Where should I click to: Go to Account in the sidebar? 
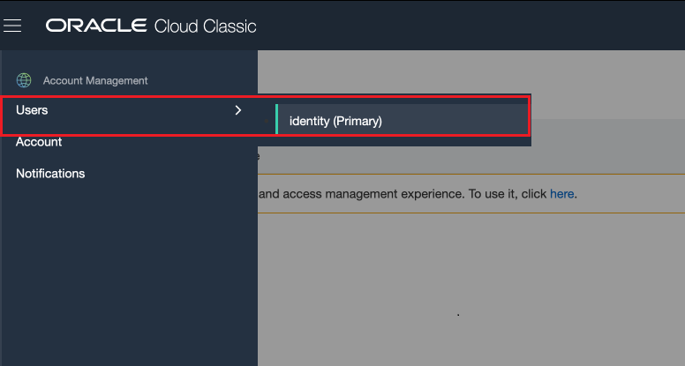click(x=39, y=142)
